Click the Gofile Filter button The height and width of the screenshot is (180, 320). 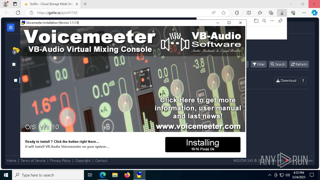click(x=259, y=64)
